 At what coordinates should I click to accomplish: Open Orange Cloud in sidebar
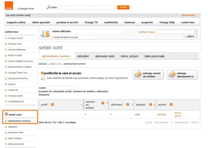pyautogui.click(x=15, y=38)
